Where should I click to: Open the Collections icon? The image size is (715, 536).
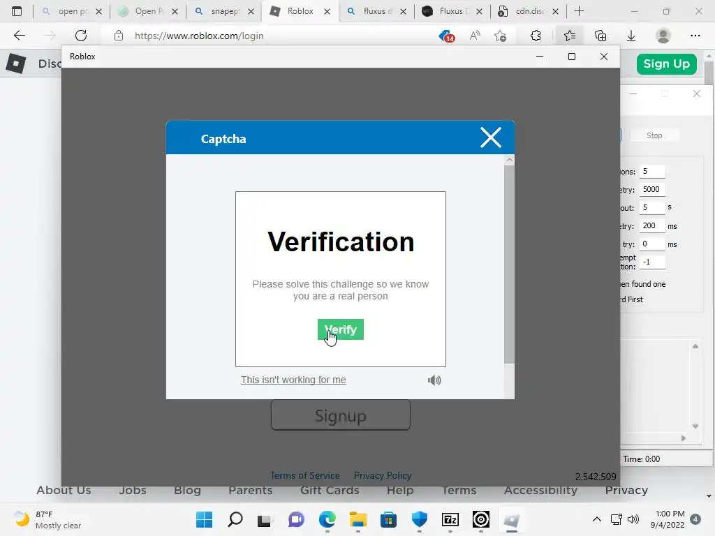(600, 36)
